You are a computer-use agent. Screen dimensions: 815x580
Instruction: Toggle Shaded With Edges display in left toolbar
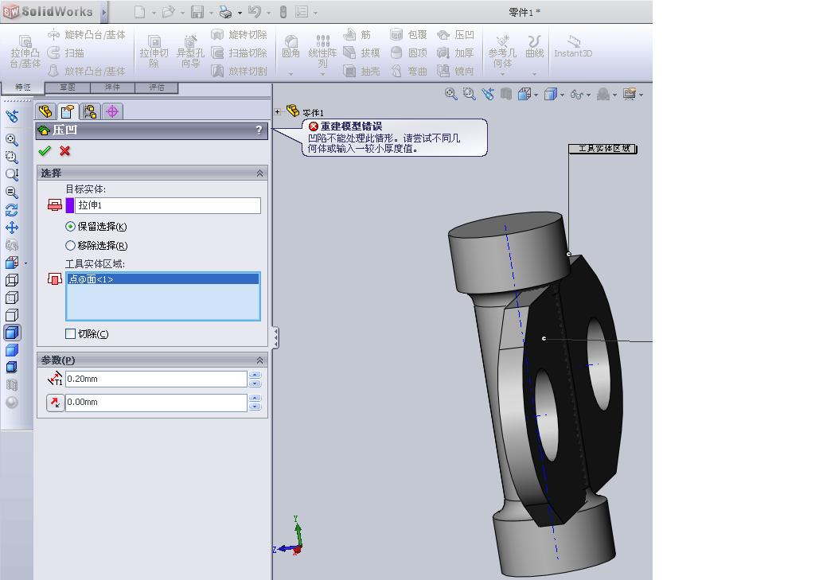pyautogui.click(x=11, y=333)
